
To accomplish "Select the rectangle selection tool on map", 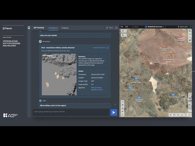I will click(x=186, y=115).
